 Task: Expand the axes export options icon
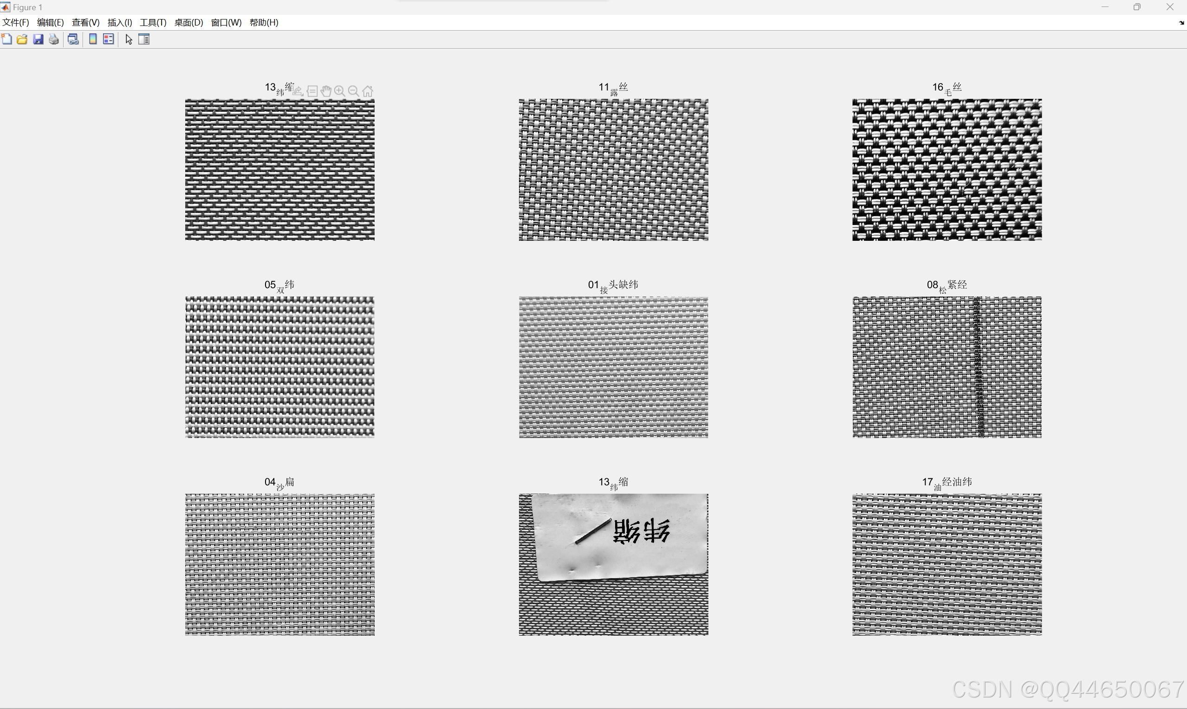[x=298, y=91]
